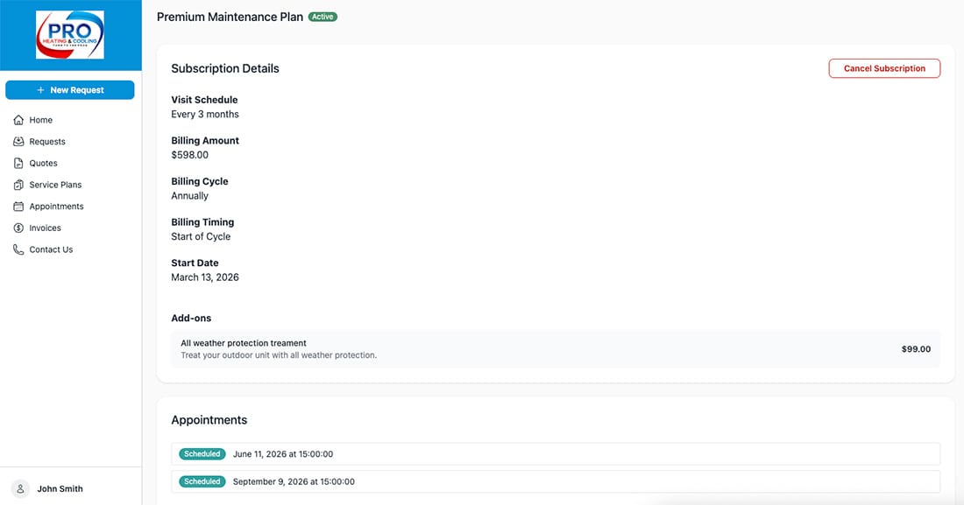Click the Cancel Subscription button
Image resolution: width=964 pixels, height=505 pixels.
884,68
